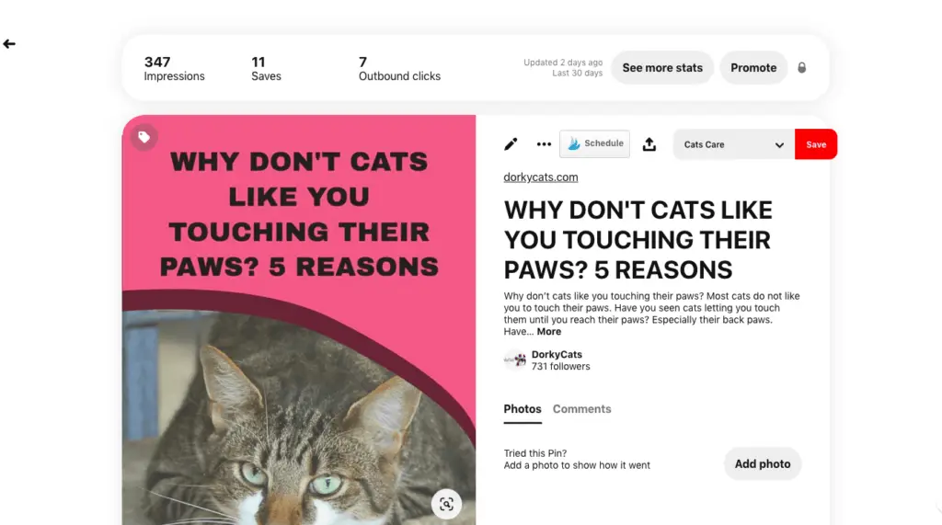The width and height of the screenshot is (942, 525).
Task: Edit the pin with the pencil icon
Action: point(511,144)
